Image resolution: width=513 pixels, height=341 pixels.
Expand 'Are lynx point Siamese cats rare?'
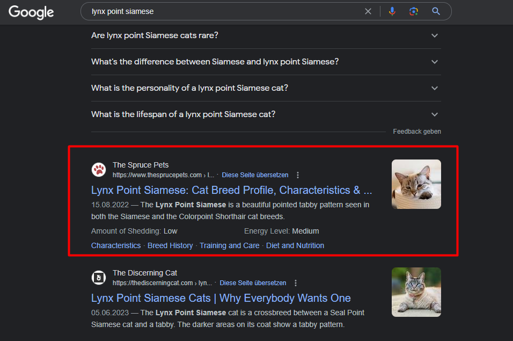click(x=266, y=35)
